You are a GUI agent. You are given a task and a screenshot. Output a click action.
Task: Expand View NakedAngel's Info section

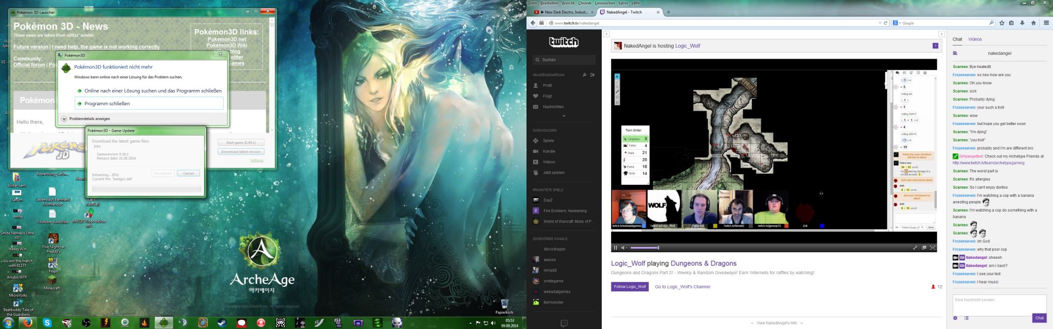pyautogui.click(x=777, y=323)
